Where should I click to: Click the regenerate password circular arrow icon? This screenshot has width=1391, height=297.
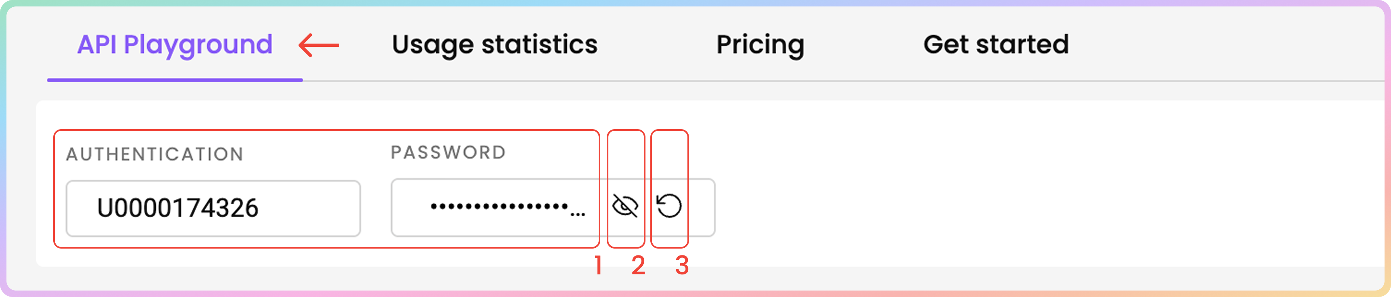669,206
